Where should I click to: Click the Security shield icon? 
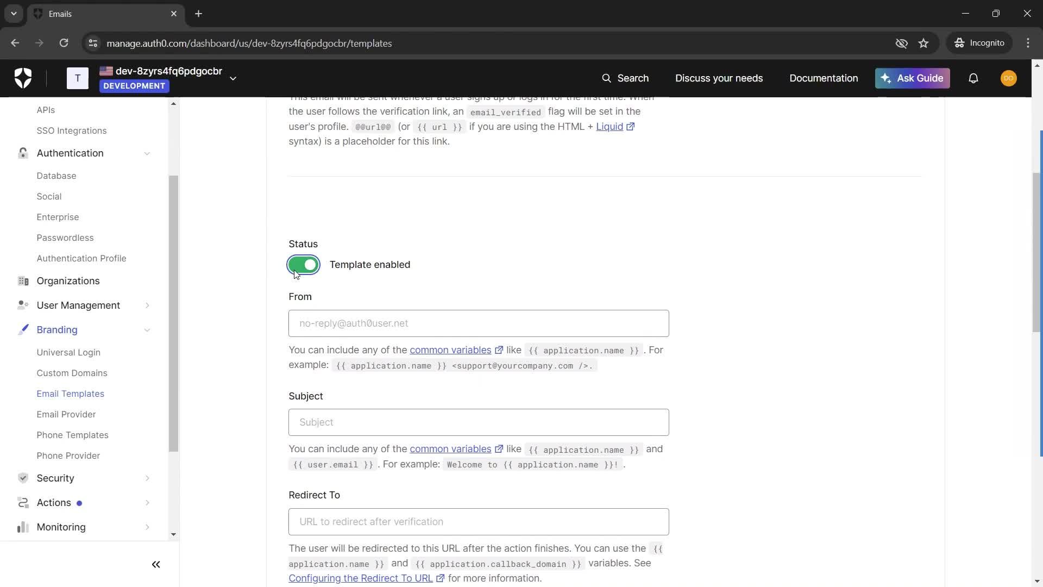click(x=23, y=478)
